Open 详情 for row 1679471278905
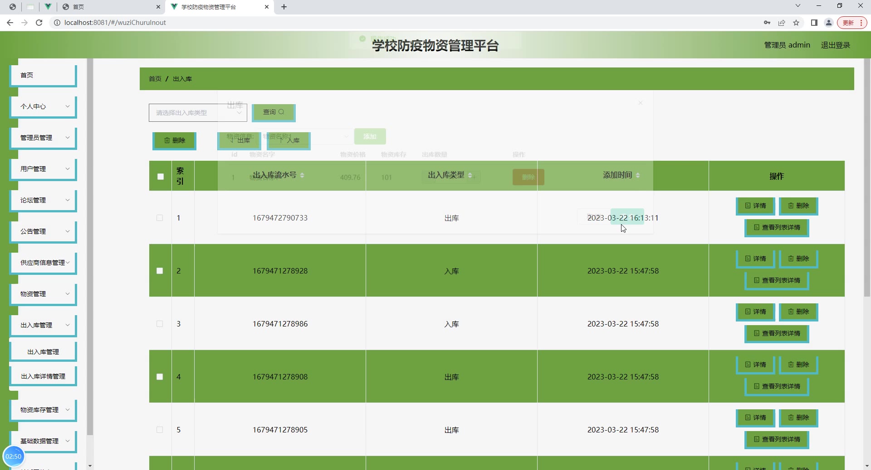Viewport: 871px width, 470px height. pyautogui.click(x=755, y=418)
